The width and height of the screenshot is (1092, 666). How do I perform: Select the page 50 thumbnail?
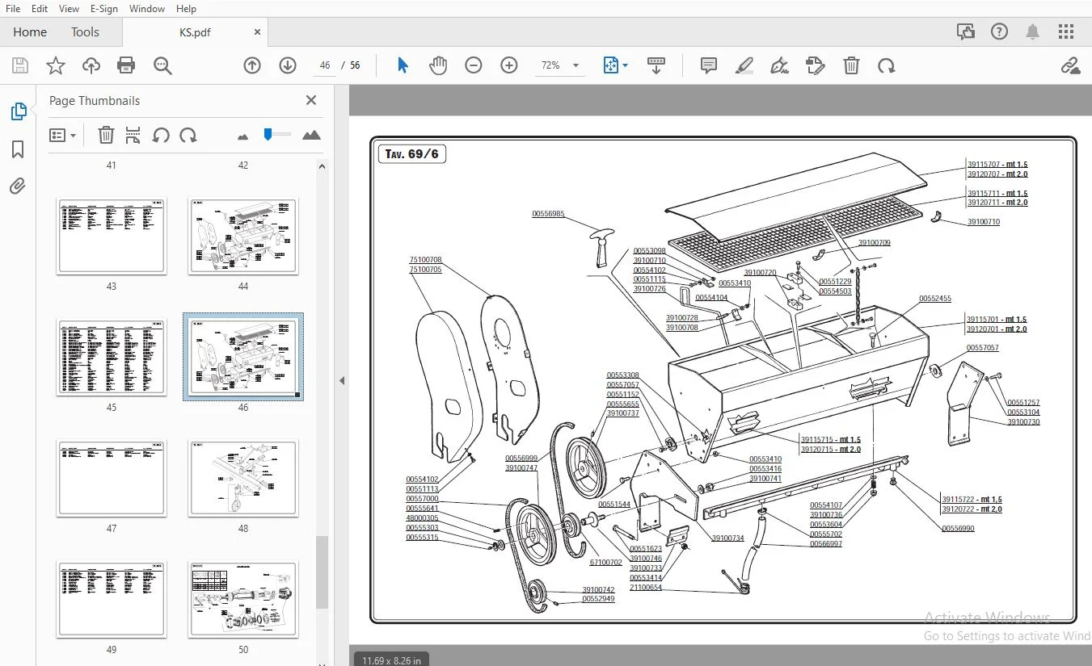(x=243, y=599)
